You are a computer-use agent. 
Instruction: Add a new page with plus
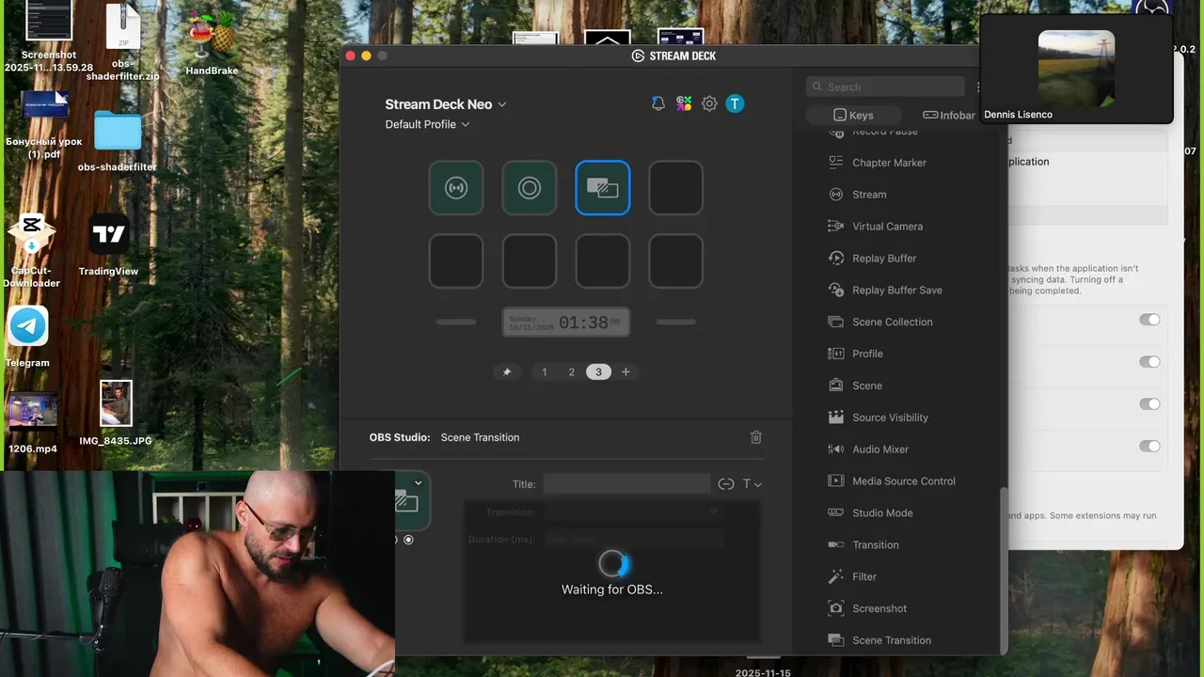pyautogui.click(x=626, y=371)
